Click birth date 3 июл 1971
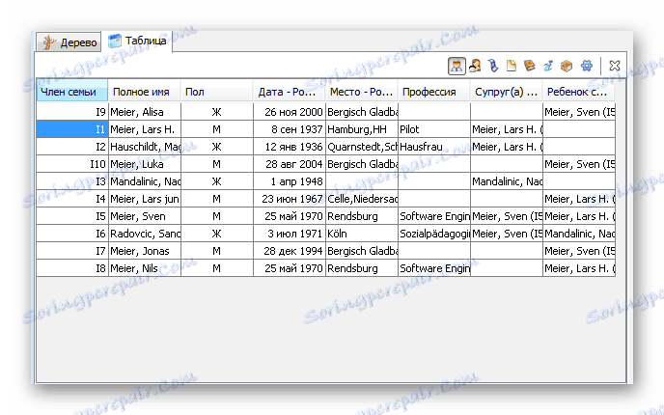664x415 pixels. [x=290, y=234]
